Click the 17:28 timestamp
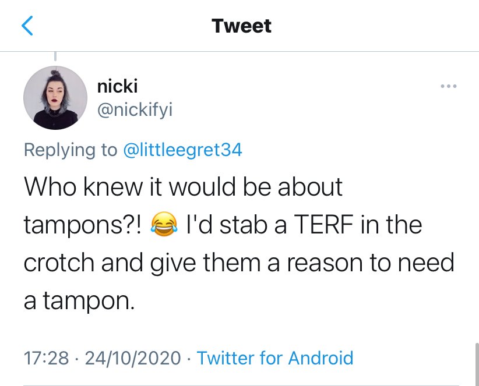Screen dimensions: 479x386 click(x=46, y=357)
